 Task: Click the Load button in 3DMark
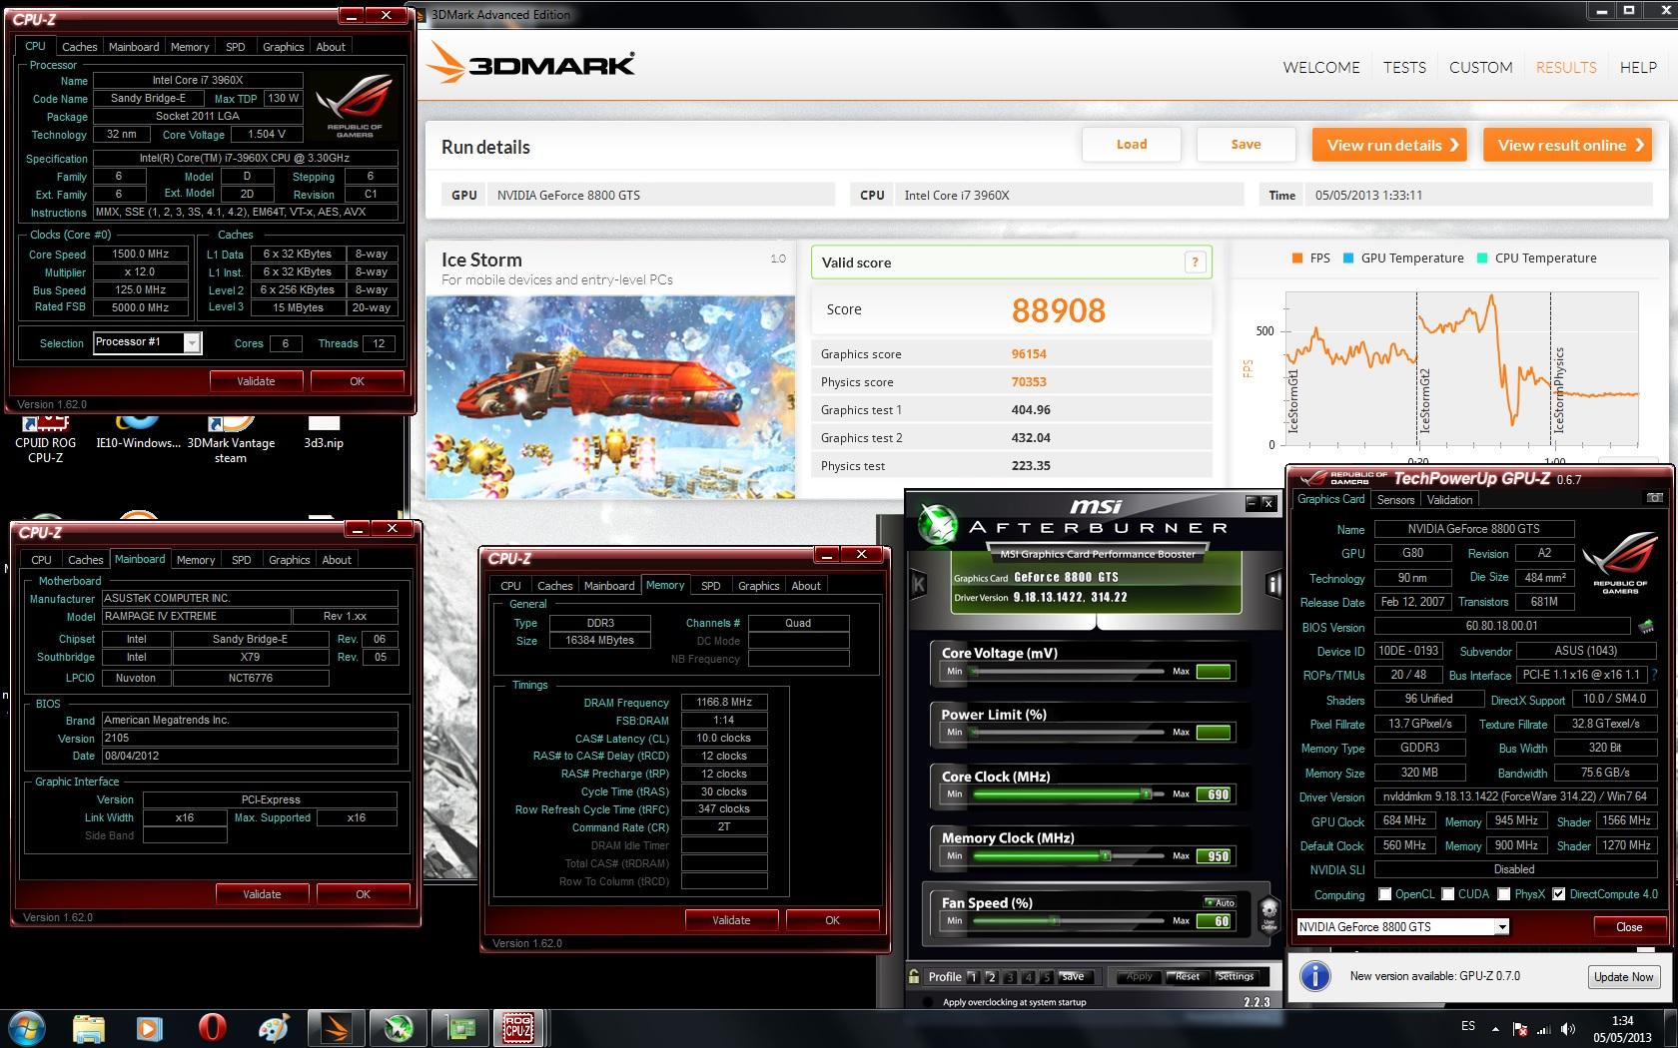tap(1132, 145)
